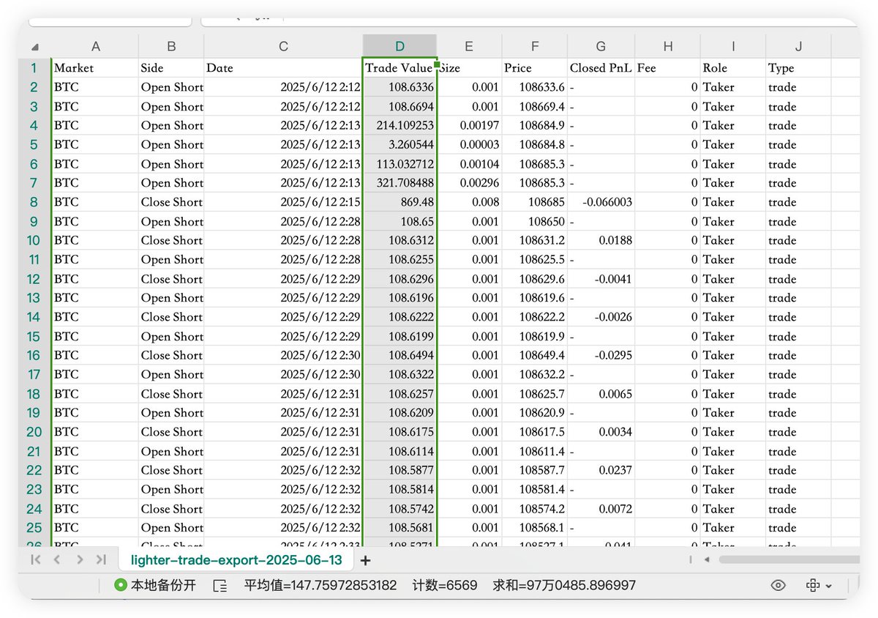Click the sum value in status bar
This screenshot has width=878, height=618.
click(x=564, y=586)
